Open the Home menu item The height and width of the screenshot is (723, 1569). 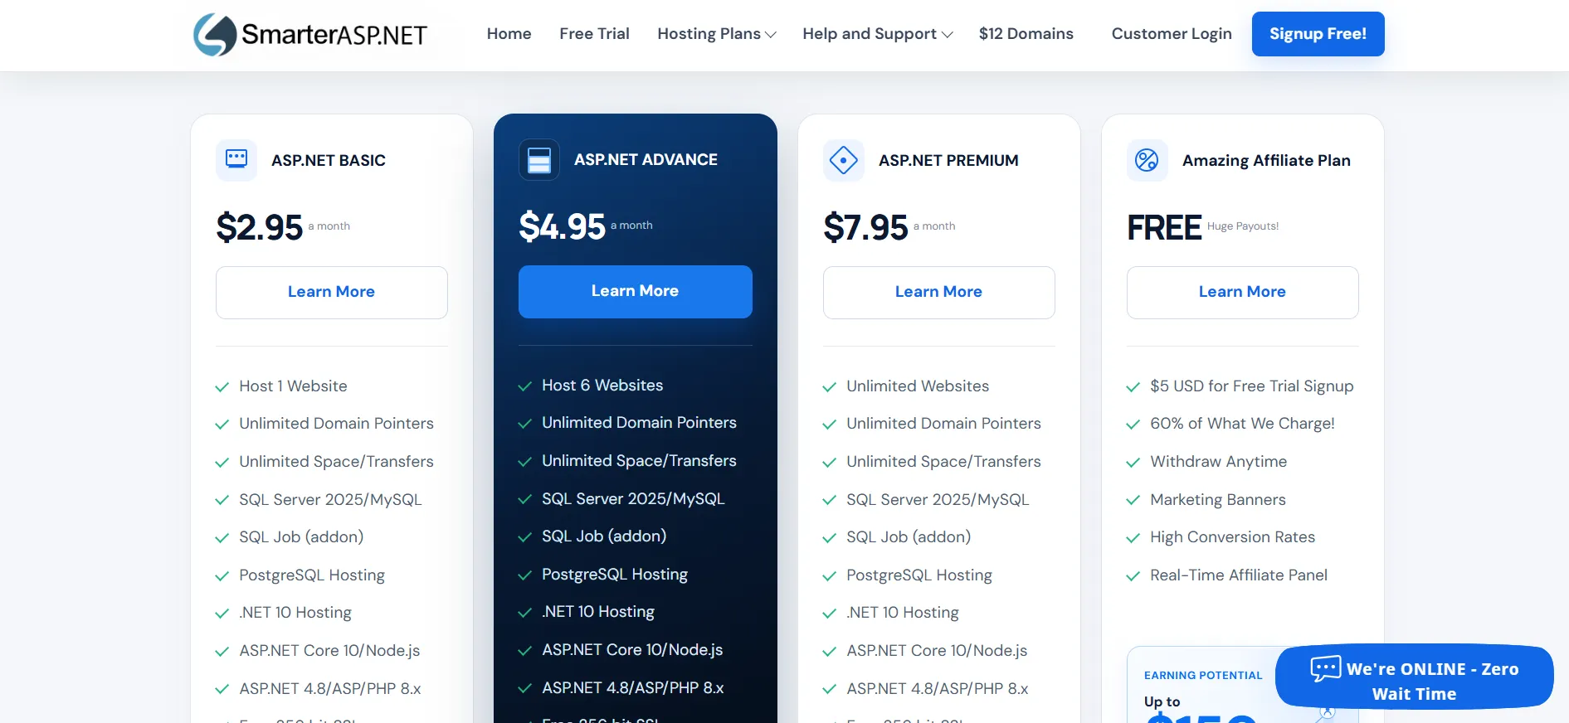(509, 34)
